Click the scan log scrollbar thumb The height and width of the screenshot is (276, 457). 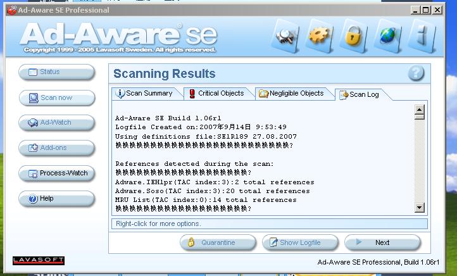[x=420, y=117]
